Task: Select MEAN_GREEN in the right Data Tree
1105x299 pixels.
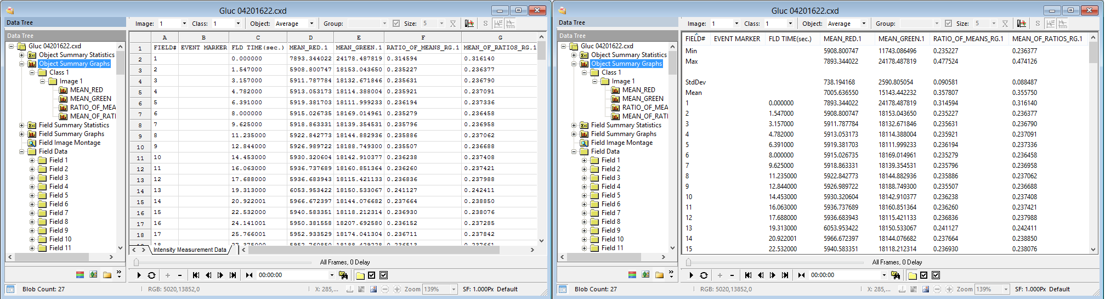Action: coord(642,99)
